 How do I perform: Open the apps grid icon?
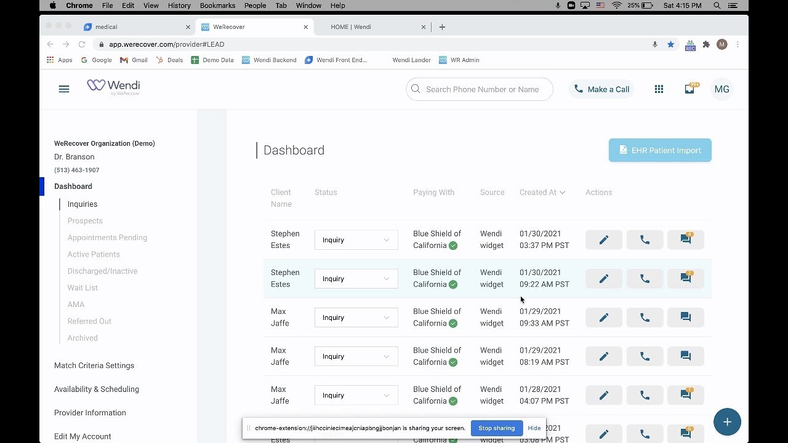pos(659,89)
